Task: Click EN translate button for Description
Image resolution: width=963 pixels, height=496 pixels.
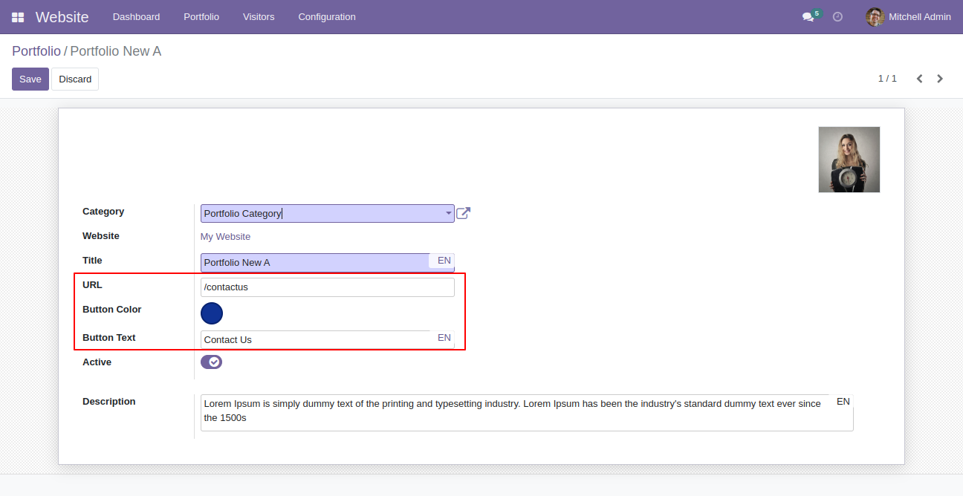Action: click(843, 402)
